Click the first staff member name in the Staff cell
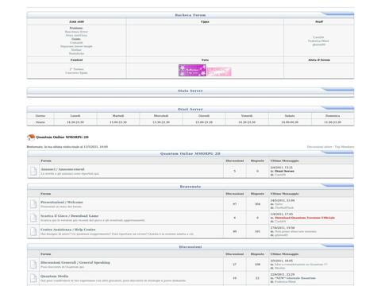The width and height of the screenshot is (381, 286). (318, 37)
